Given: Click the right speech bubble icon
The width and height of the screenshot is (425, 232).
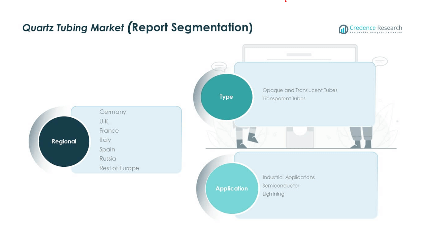Looking at the screenshot, I should [x=380, y=61].
